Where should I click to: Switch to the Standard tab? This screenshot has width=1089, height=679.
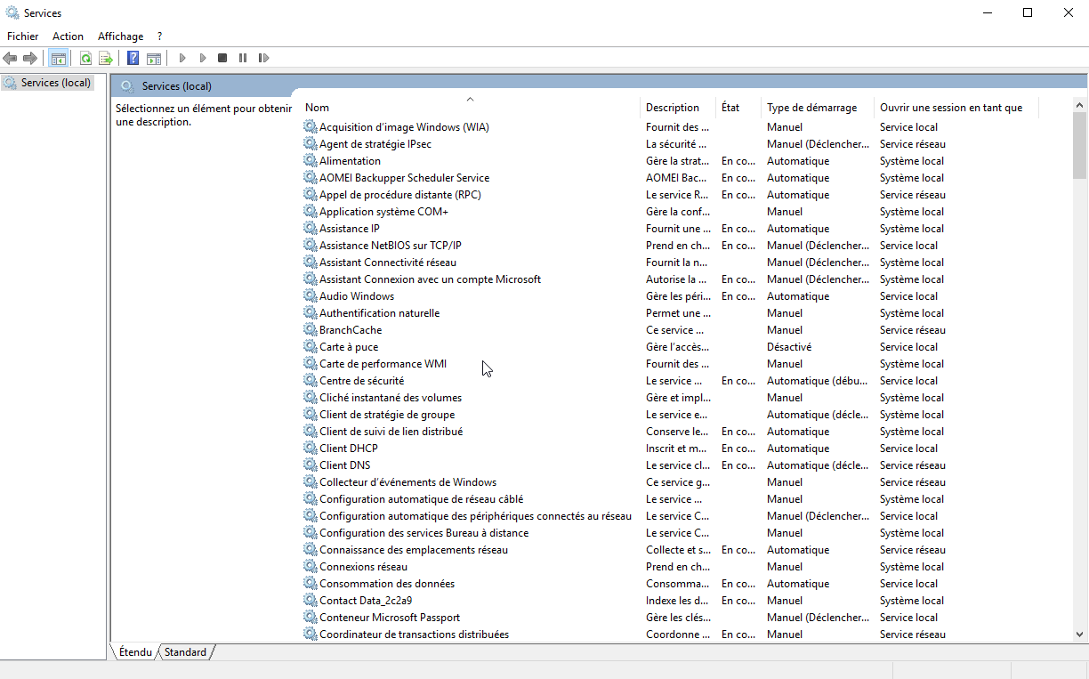click(x=185, y=652)
